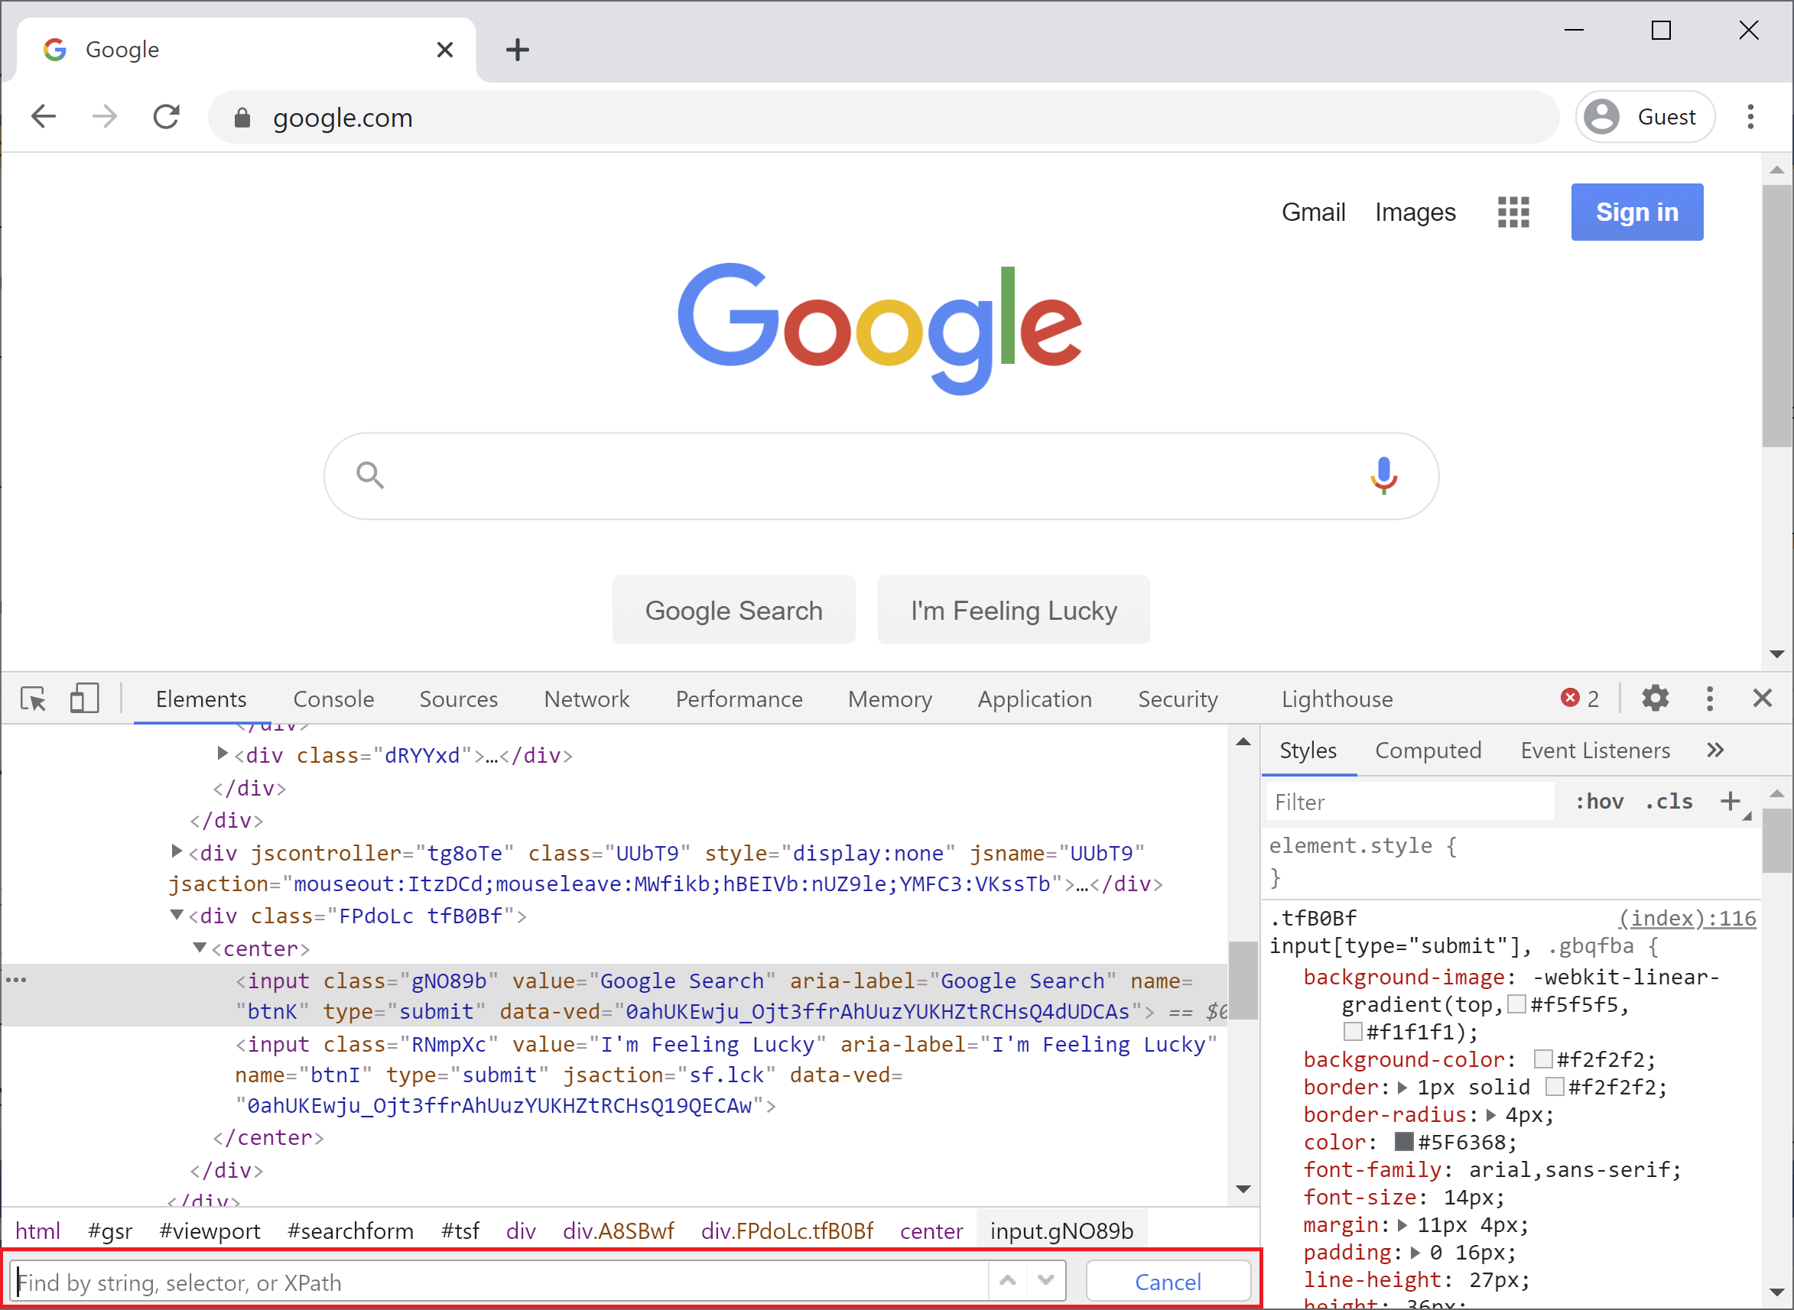Viewport: 1794px width, 1310px height.
Task: Open DevTools settings gear
Action: (1655, 699)
